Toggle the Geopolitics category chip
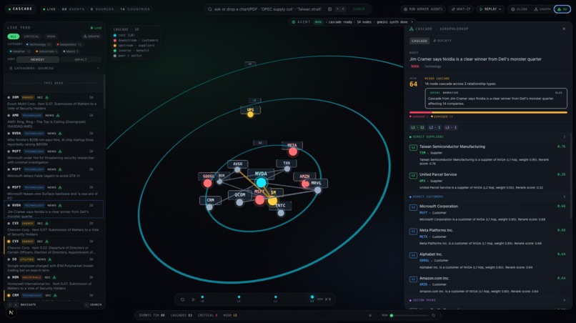This screenshot has width=576, height=323. click(69, 44)
